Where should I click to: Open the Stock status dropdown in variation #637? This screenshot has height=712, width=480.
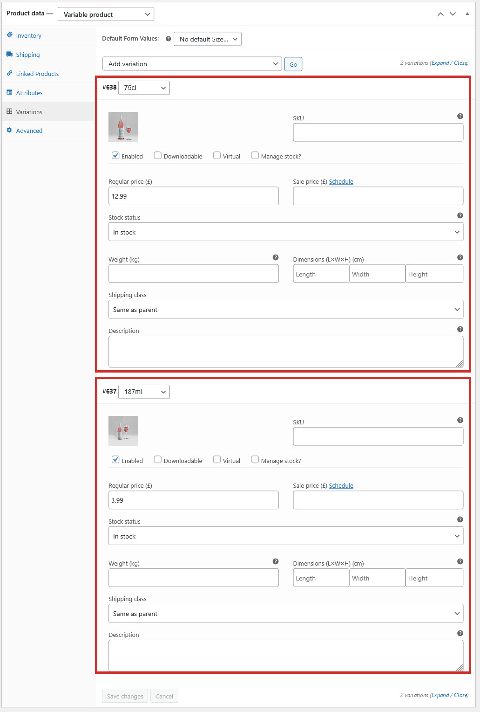286,536
